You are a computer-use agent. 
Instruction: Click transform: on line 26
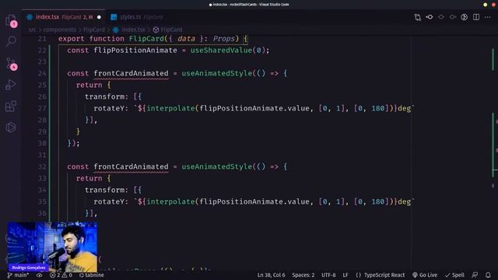point(107,96)
